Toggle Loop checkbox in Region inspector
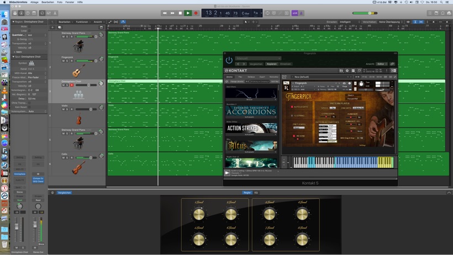 click(29, 30)
